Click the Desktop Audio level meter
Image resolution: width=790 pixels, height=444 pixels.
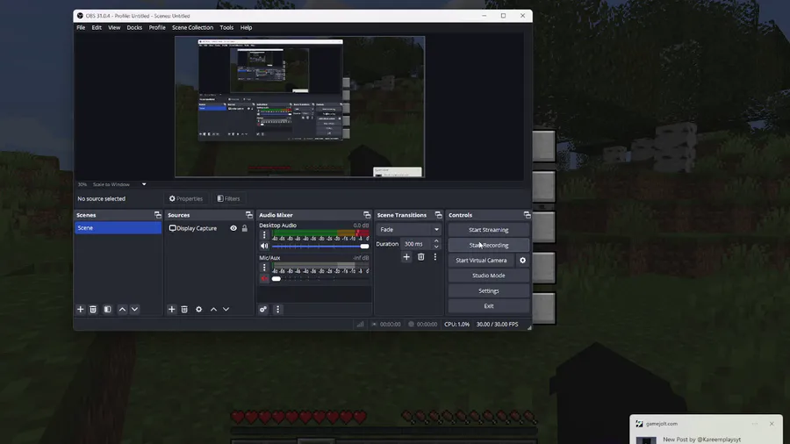(320, 233)
